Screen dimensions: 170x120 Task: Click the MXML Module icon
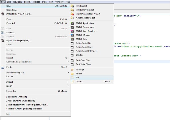(72, 35)
